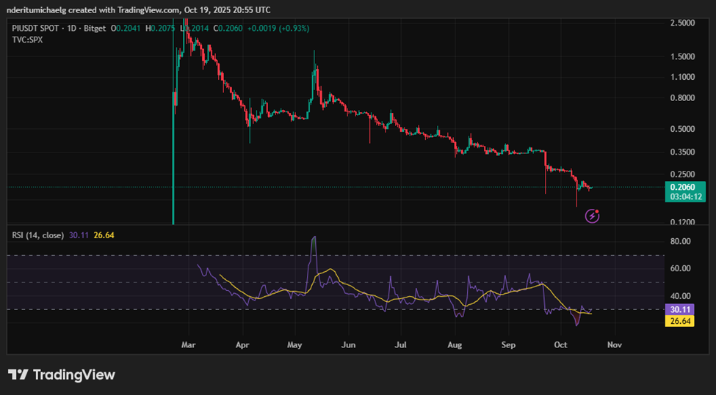
Task: Click the 80.00 RSI scale label
Action: click(x=680, y=241)
